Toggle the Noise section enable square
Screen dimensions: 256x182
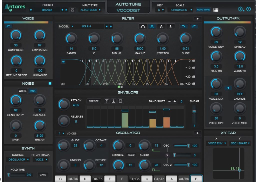point(50,84)
